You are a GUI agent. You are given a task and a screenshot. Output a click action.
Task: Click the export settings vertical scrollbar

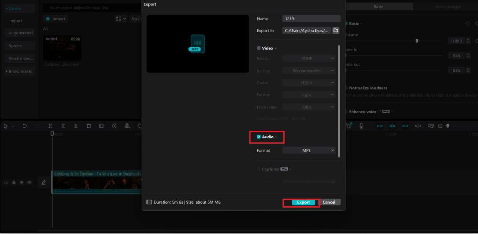click(339, 101)
